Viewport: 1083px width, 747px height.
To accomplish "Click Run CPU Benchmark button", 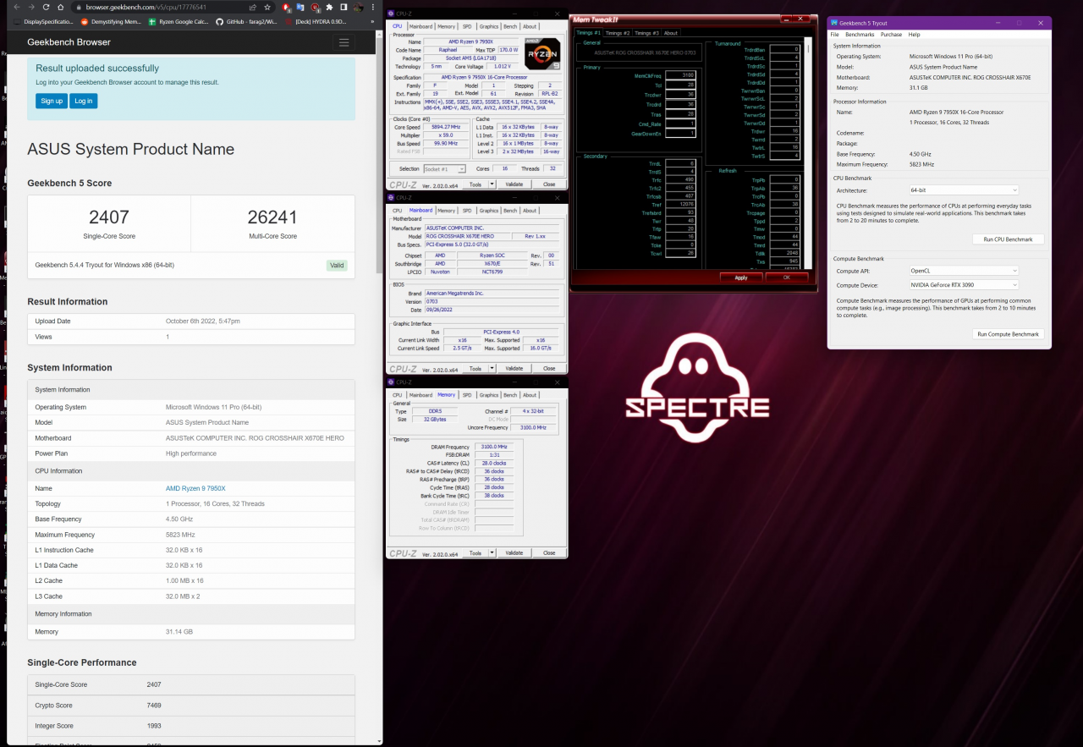I will pyautogui.click(x=1008, y=239).
